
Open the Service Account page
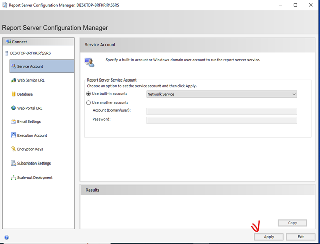(x=42, y=66)
